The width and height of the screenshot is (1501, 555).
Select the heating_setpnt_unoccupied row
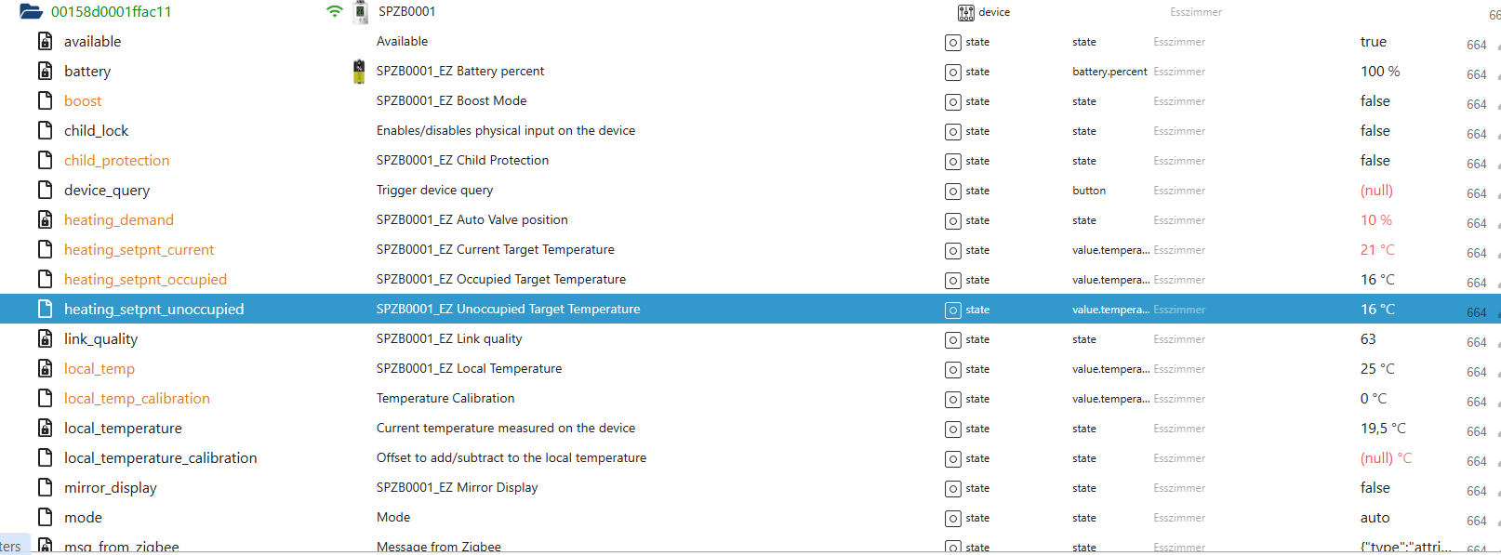(x=153, y=310)
